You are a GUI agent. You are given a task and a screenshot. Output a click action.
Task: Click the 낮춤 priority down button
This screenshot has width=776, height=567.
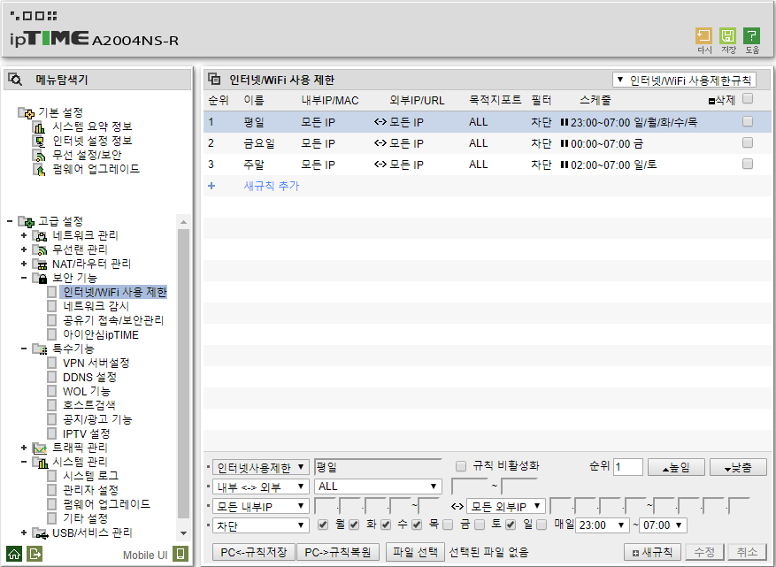pyautogui.click(x=738, y=468)
